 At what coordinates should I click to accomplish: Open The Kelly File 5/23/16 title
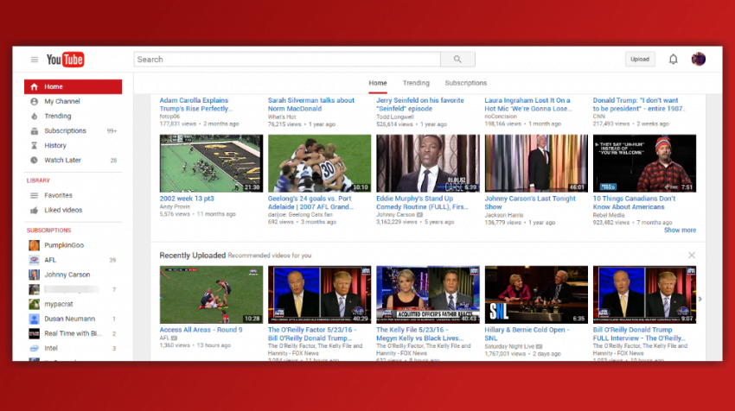[419, 334]
